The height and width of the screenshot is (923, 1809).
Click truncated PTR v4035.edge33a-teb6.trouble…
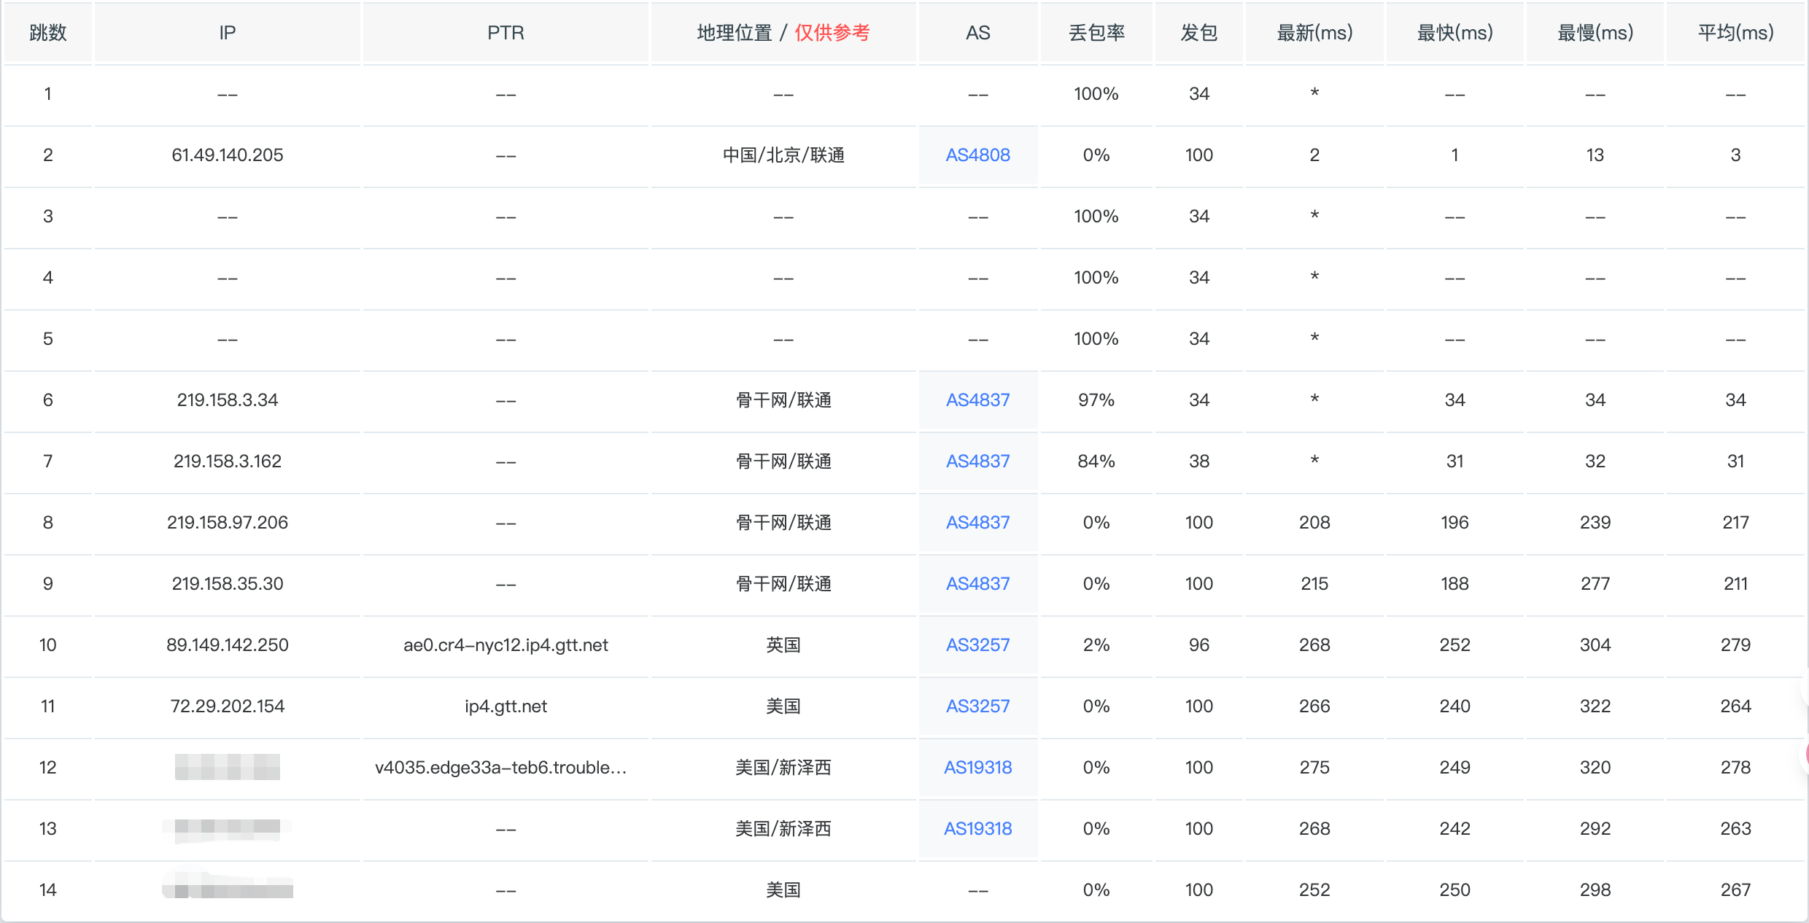[x=501, y=768]
